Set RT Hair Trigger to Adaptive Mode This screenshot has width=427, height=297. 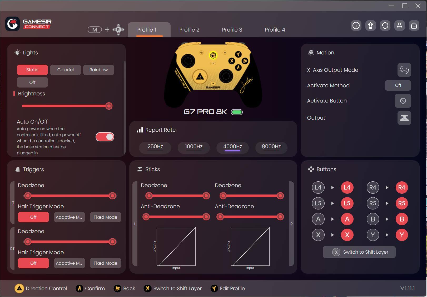(x=69, y=263)
